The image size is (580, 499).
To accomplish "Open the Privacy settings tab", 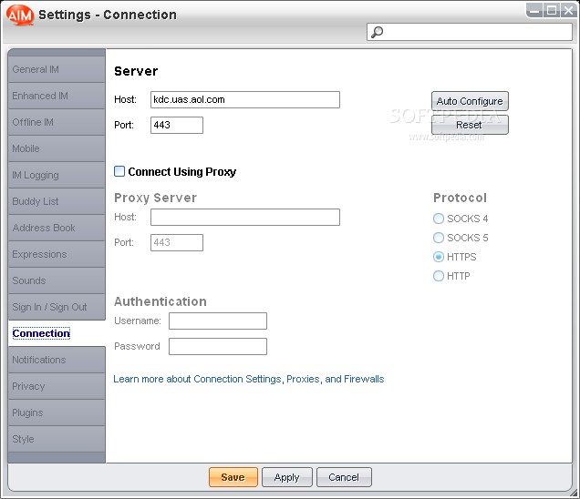I will click(x=57, y=386).
